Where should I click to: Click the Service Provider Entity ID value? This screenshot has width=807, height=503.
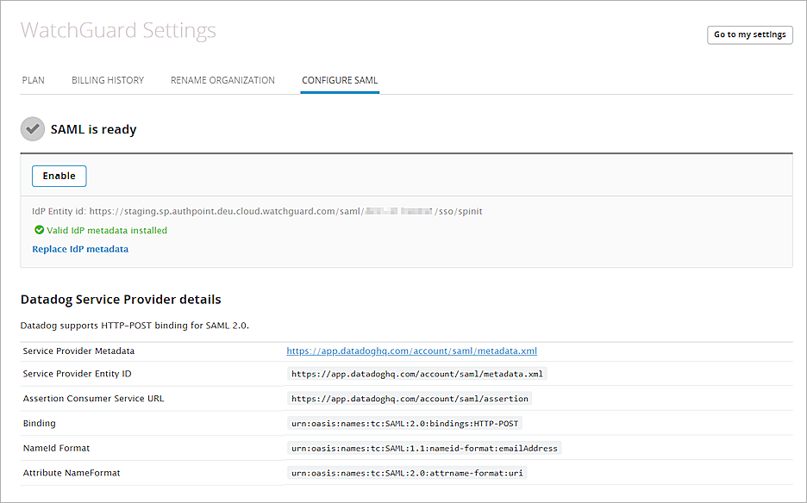tap(417, 374)
